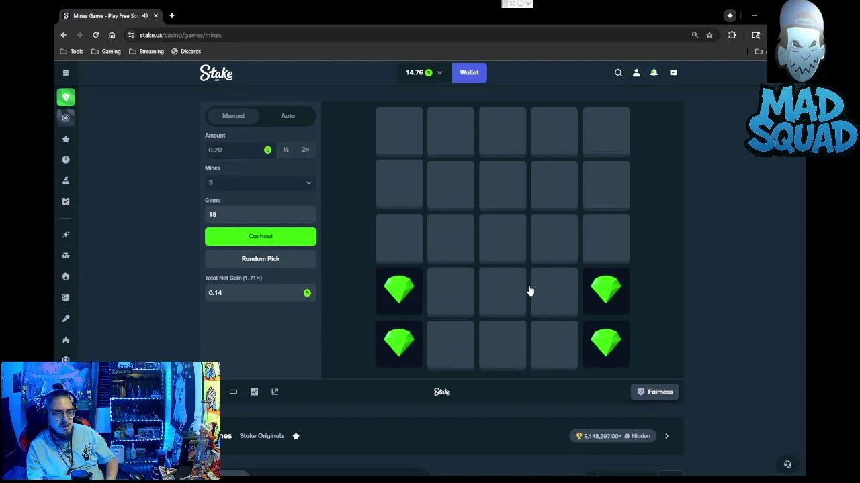Close the Mines Game browser tab

click(156, 15)
